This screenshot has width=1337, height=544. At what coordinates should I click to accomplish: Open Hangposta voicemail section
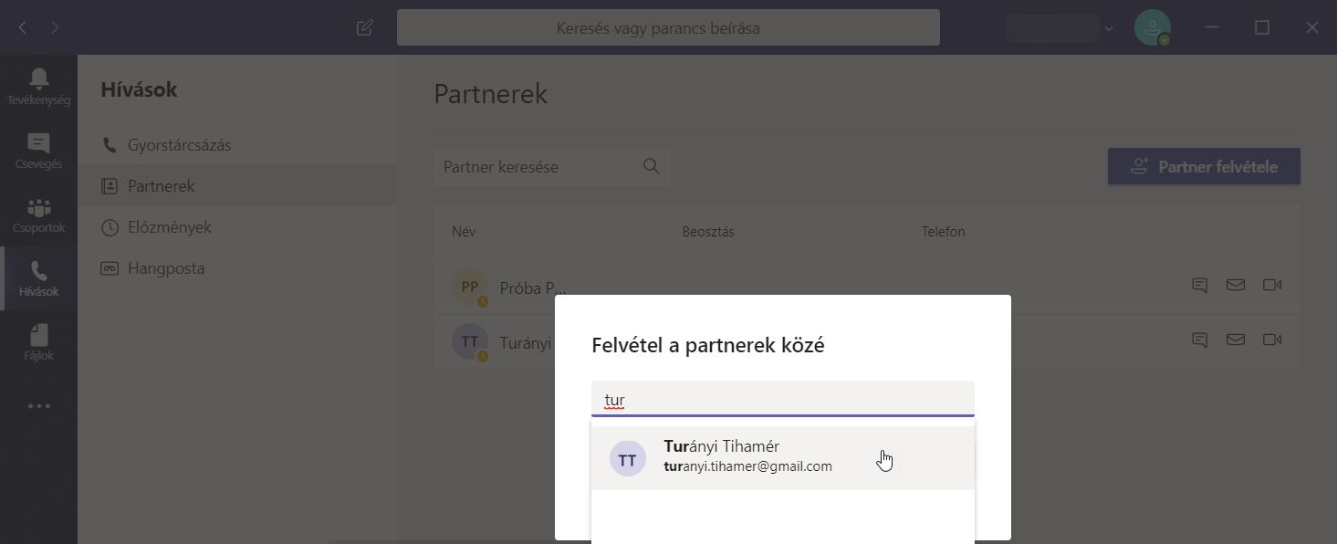click(x=165, y=268)
